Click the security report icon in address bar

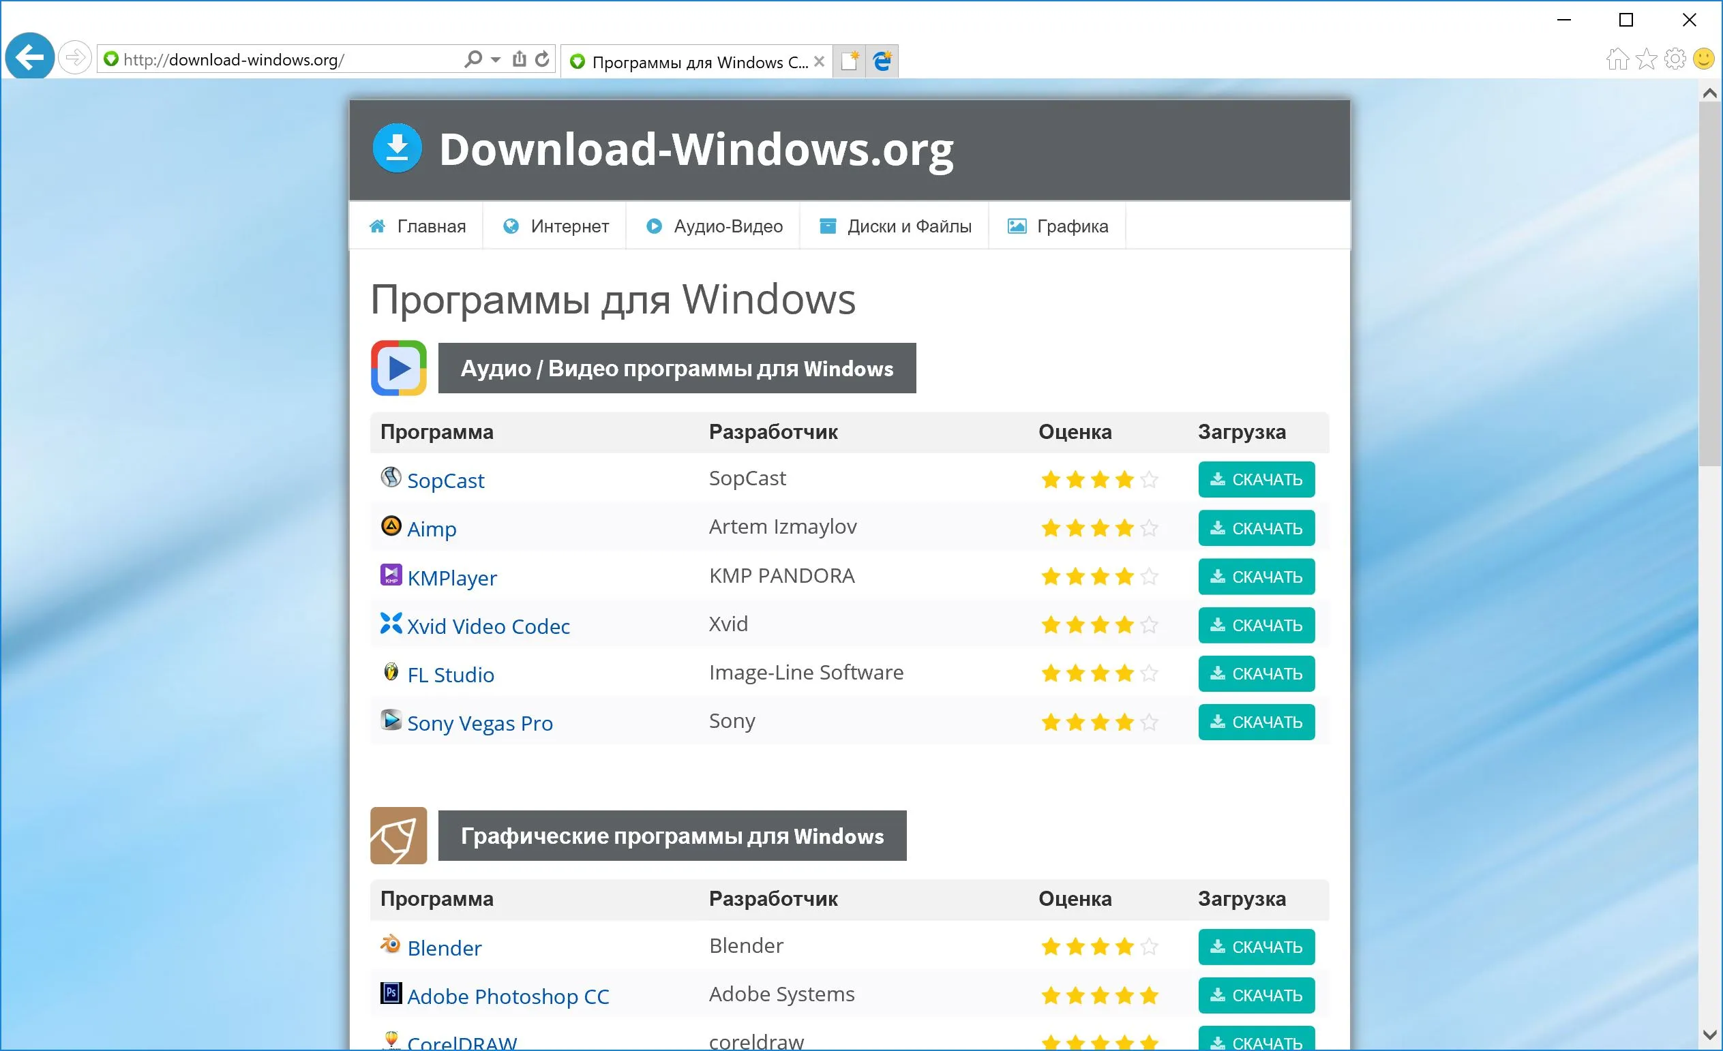(519, 59)
